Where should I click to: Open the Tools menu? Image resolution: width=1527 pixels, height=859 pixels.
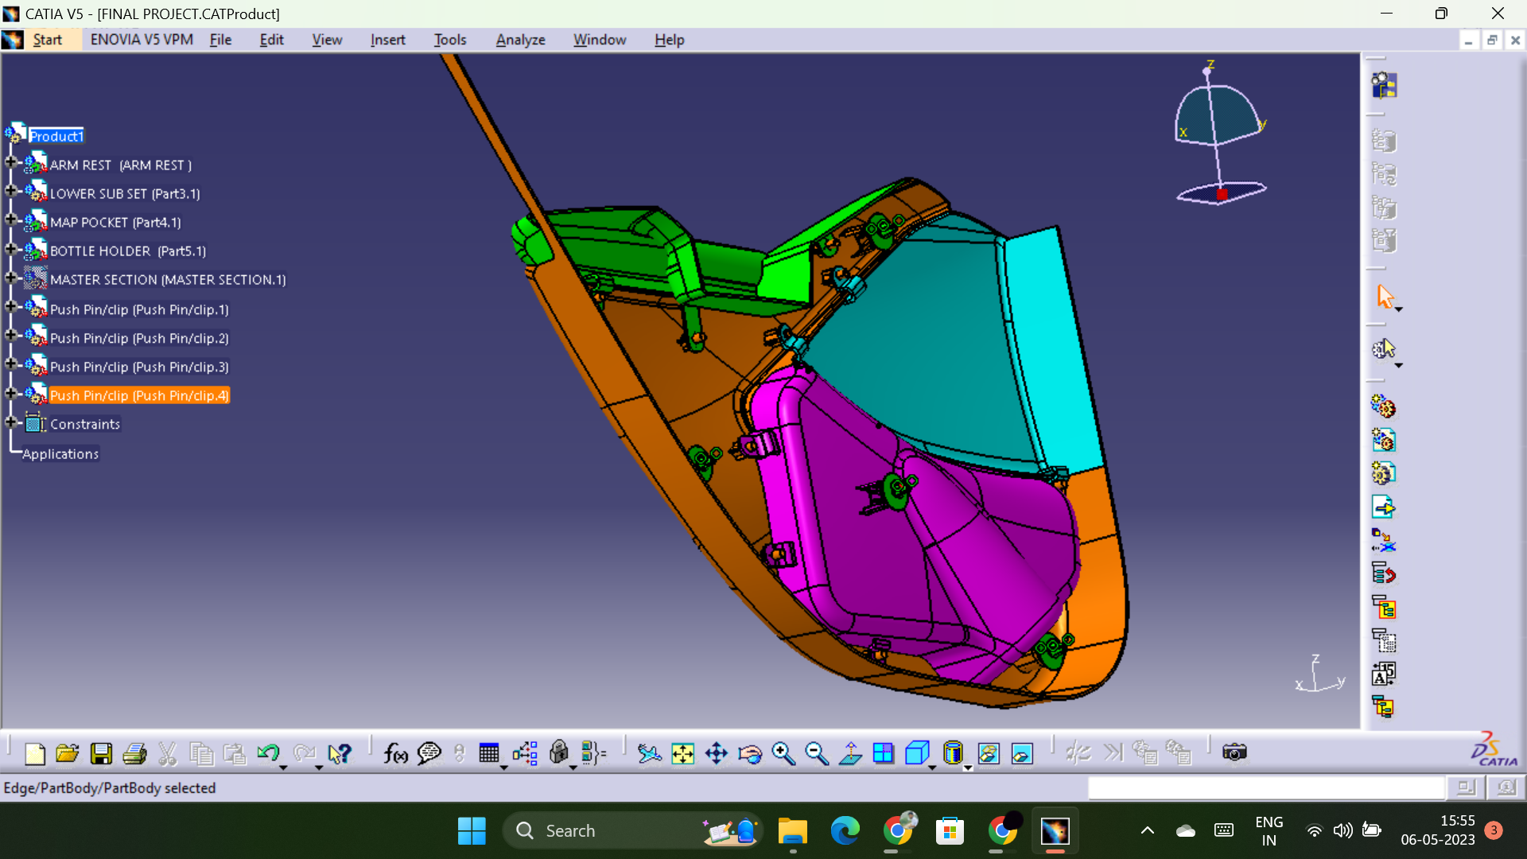450,40
